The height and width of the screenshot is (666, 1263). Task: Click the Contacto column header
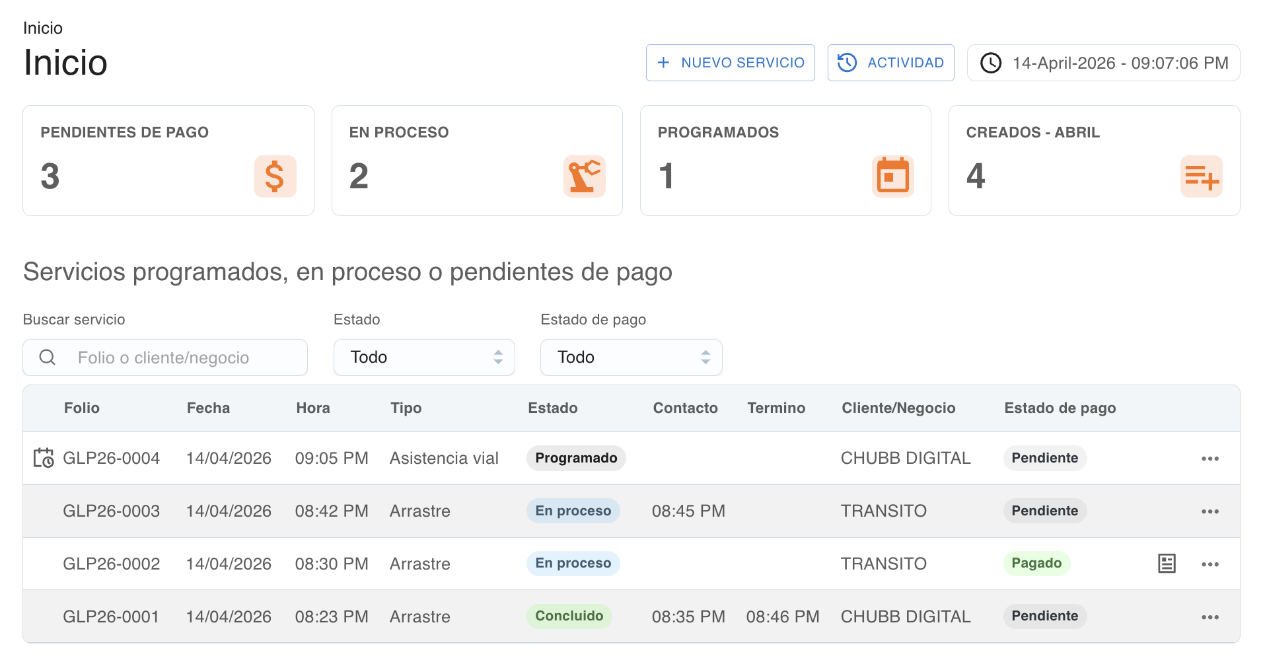point(685,408)
